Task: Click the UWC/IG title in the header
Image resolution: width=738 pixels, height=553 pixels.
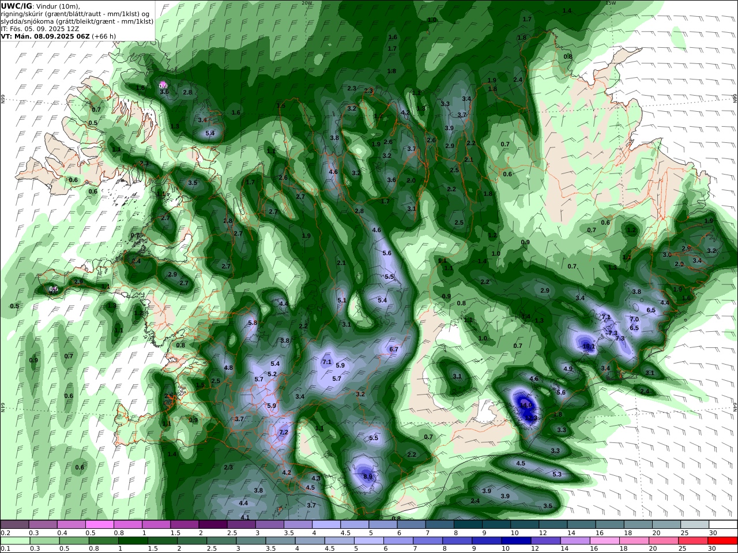Action: [16, 6]
